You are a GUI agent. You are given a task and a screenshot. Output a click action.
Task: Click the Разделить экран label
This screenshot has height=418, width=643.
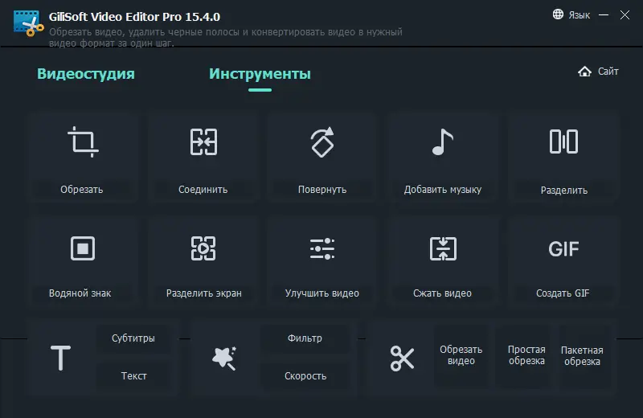pos(204,293)
